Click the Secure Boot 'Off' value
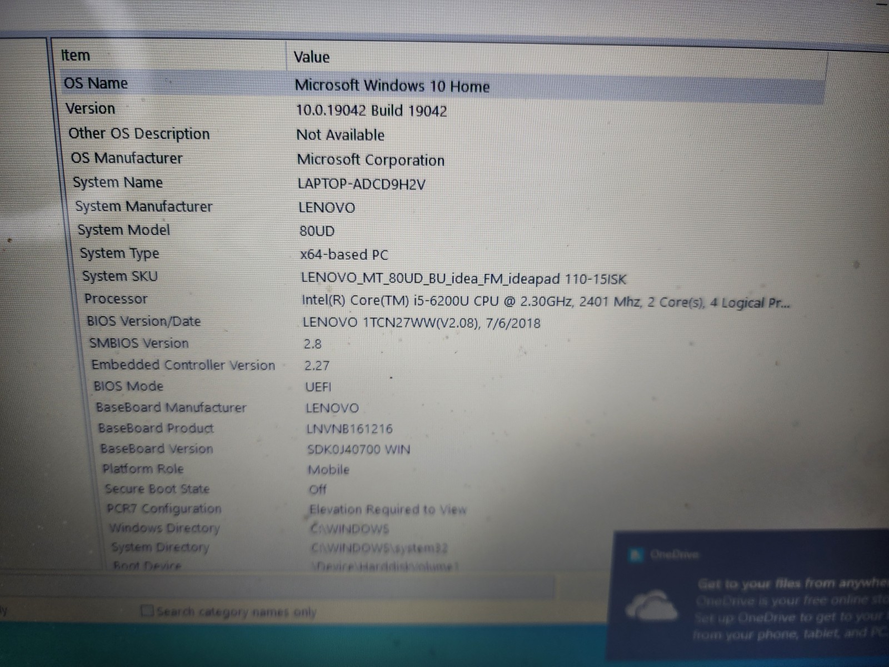Viewport: 889px width, 667px height. (317, 490)
